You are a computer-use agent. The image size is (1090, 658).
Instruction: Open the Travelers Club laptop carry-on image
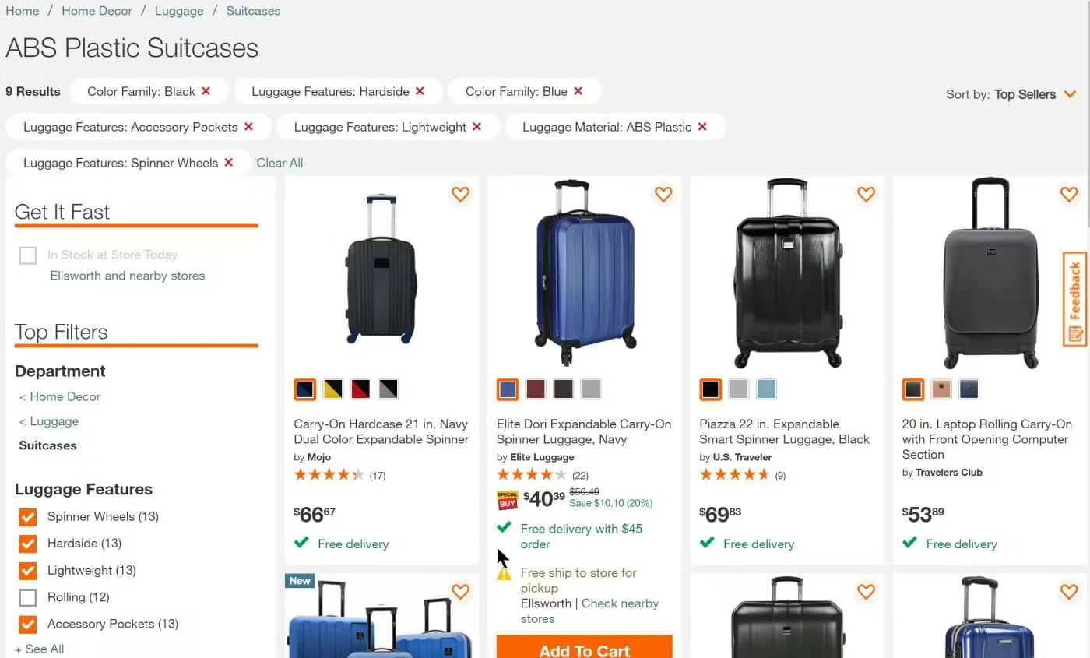[x=990, y=273]
